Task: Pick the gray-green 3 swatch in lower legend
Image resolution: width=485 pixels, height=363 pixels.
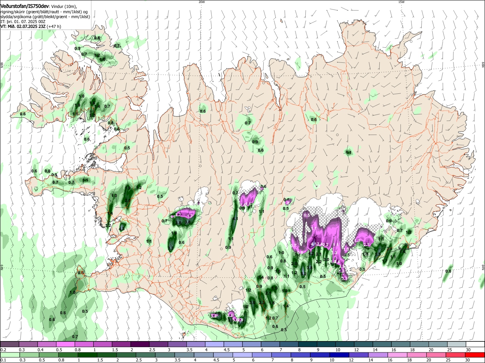Action: click(164, 355)
